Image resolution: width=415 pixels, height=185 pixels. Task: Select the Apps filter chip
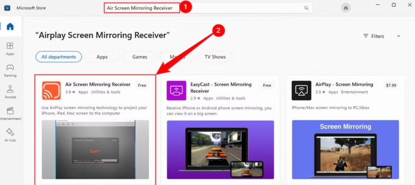pos(102,57)
